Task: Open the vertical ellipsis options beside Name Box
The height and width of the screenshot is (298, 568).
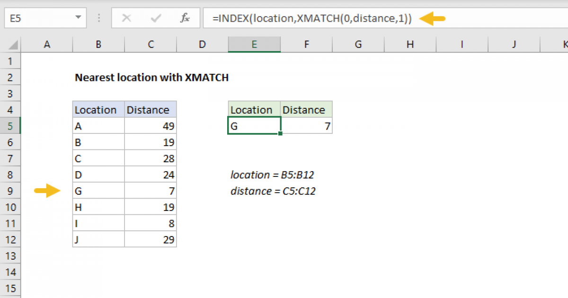Action: 98,18
